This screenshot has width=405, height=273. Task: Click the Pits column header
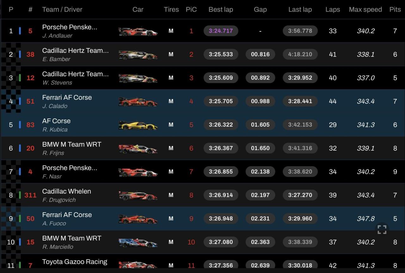tap(395, 9)
